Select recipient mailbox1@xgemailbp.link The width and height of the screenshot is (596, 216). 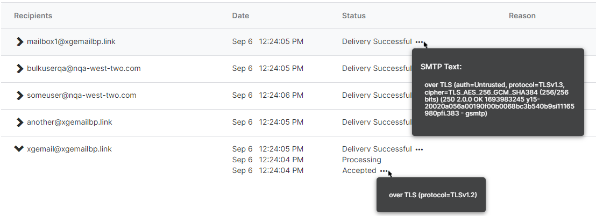[x=71, y=42]
